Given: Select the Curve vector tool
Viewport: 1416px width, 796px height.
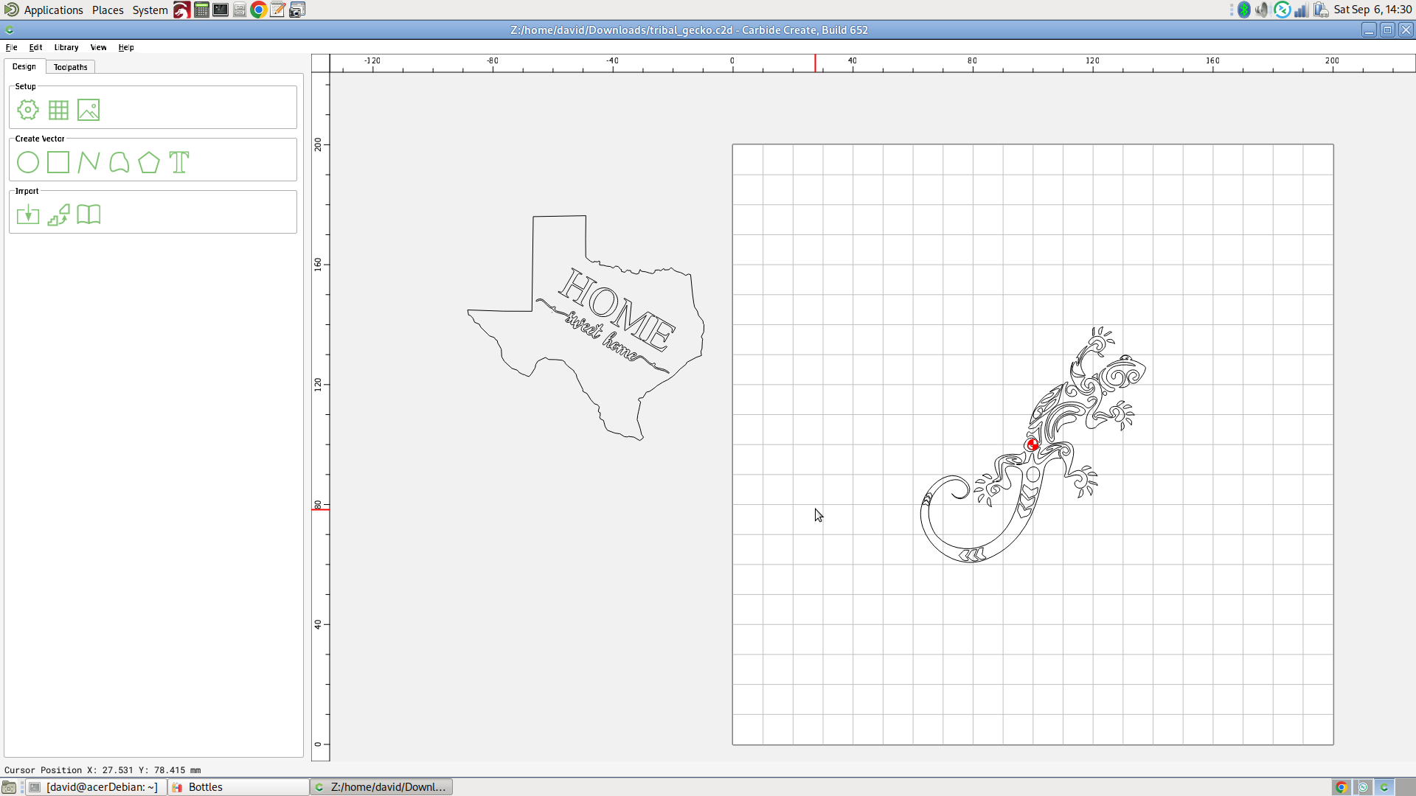Looking at the screenshot, I should 119,162.
